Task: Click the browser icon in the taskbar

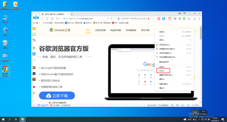Action: (x=22, y=119)
